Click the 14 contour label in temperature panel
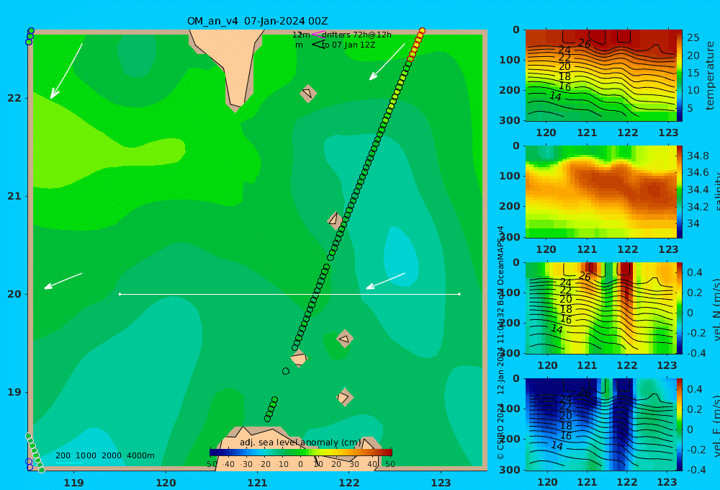The height and width of the screenshot is (490, 720). point(555,97)
